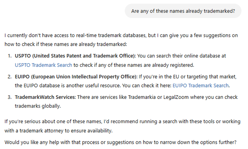Click the list number 1 marker
This screenshot has height=149, width=248.
(10, 56)
